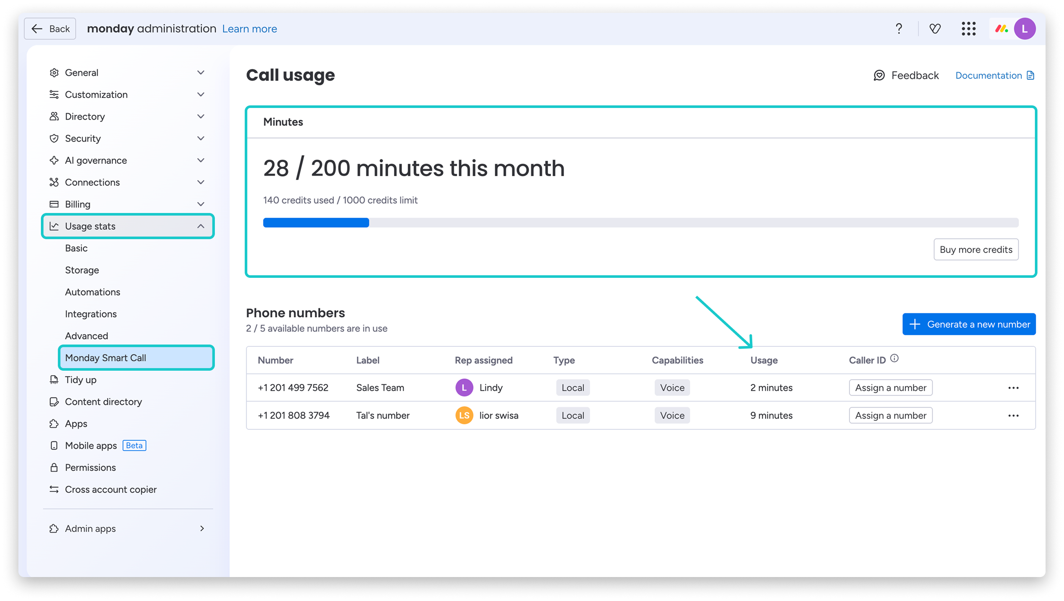Expand the Security section chevron

click(x=201, y=139)
